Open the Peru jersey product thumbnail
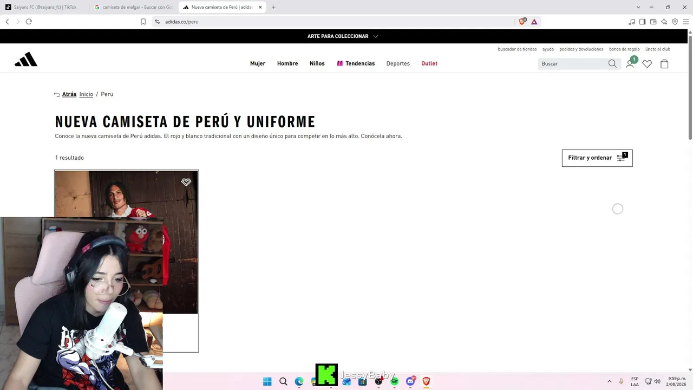 tap(127, 242)
